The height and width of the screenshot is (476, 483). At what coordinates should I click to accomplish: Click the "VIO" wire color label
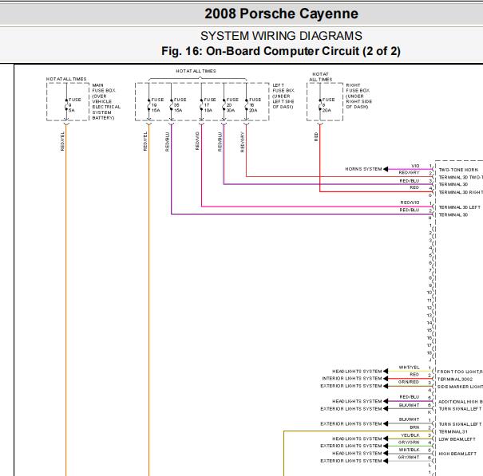(x=415, y=166)
